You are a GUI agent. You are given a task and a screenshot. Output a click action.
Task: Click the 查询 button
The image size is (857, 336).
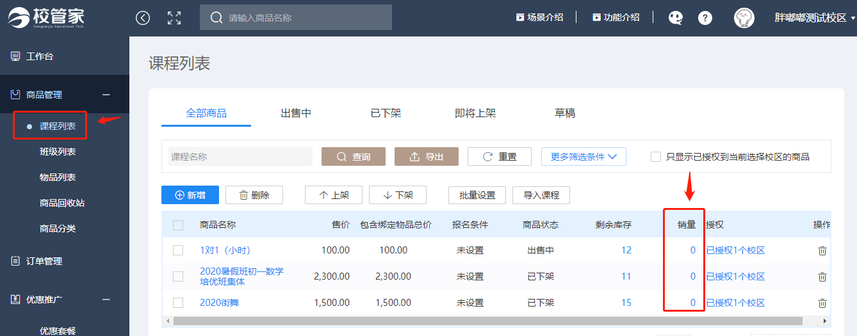coord(354,157)
